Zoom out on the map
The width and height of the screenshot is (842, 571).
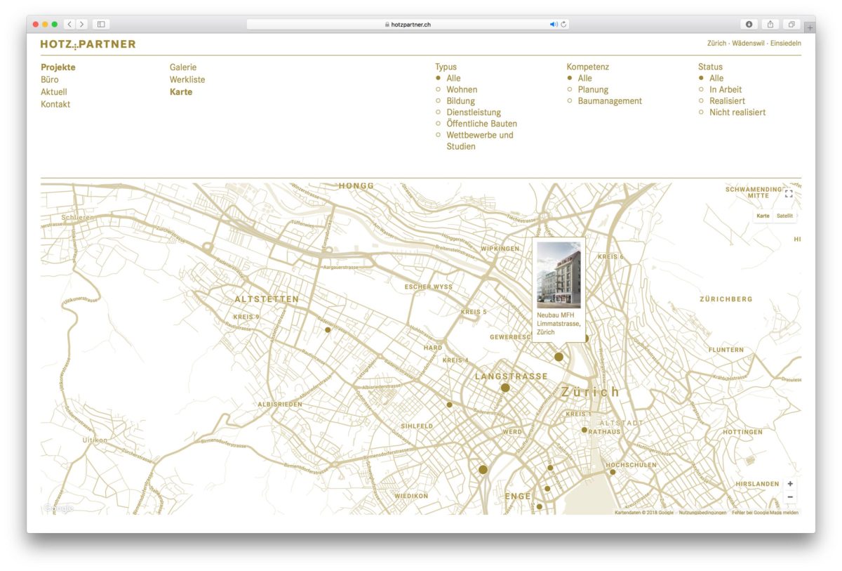pos(790,497)
